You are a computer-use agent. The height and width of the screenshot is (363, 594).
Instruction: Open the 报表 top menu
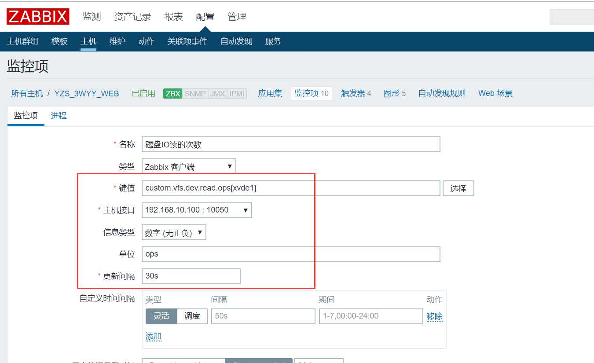[x=173, y=17]
